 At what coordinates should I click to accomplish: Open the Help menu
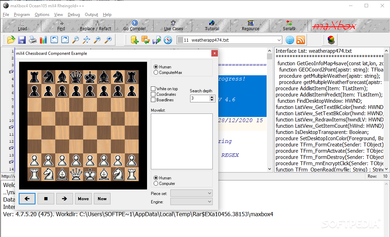coord(107,15)
